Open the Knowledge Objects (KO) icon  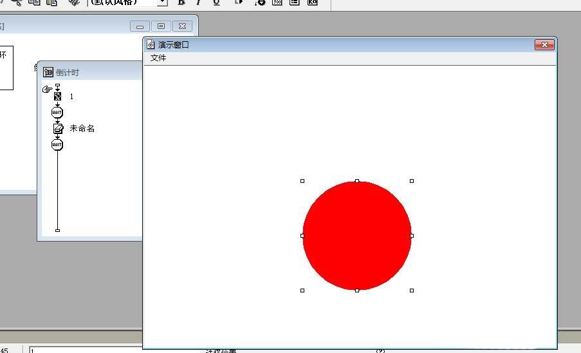click(312, 3)
